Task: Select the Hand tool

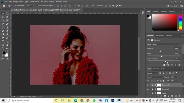Action: [7, 45]
